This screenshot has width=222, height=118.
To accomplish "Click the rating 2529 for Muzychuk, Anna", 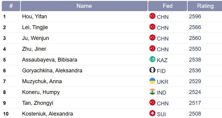I will tap(195, 81).
